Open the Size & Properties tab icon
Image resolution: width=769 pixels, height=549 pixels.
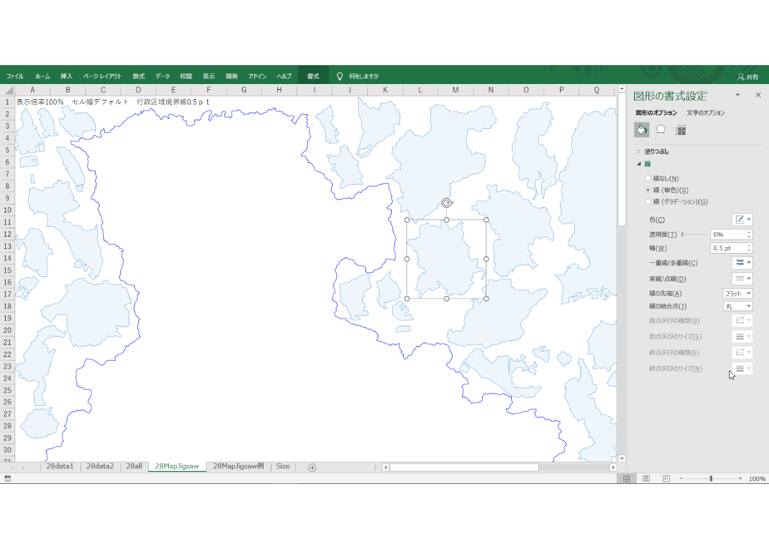[680, 130]
